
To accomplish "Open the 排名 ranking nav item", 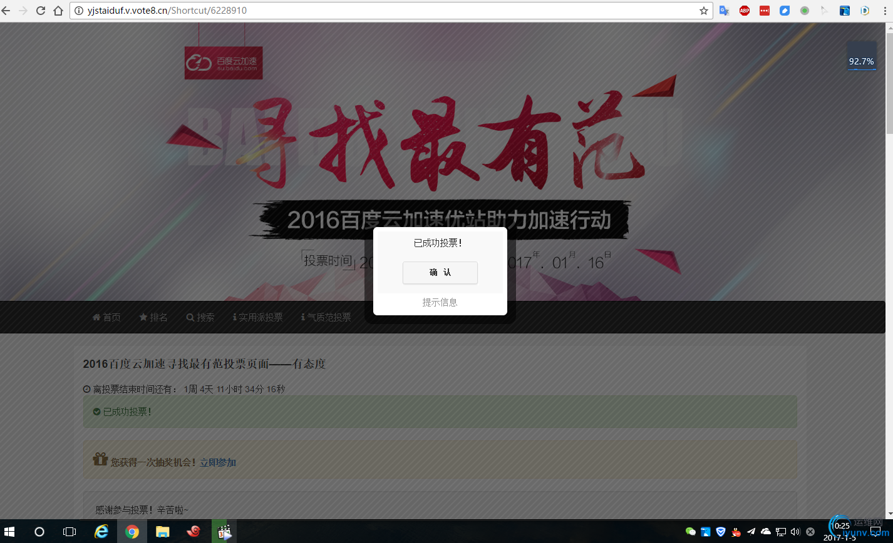I will pyautogui.click(x=153, y=317).
